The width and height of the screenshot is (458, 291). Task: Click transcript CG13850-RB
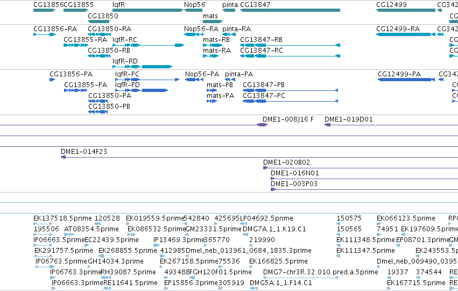point(99,56)
